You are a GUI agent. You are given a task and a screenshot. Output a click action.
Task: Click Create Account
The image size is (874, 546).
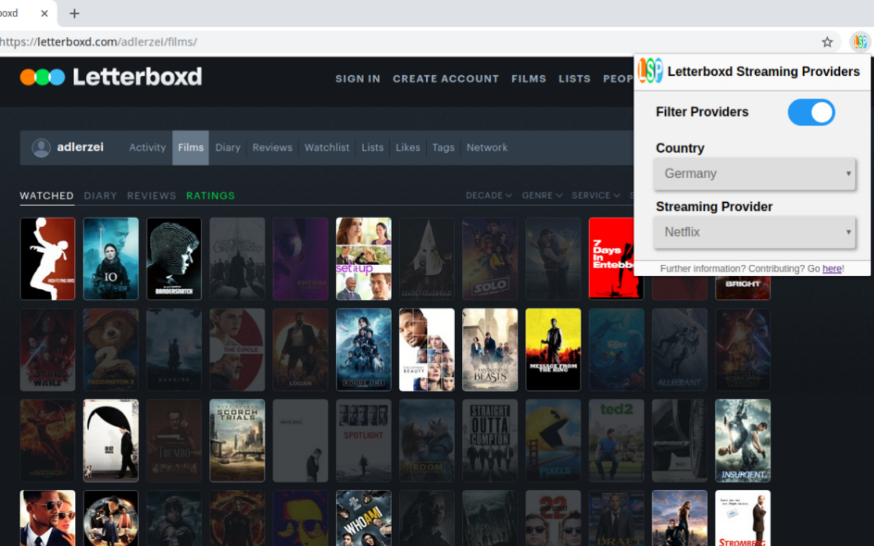pos(446,79)
